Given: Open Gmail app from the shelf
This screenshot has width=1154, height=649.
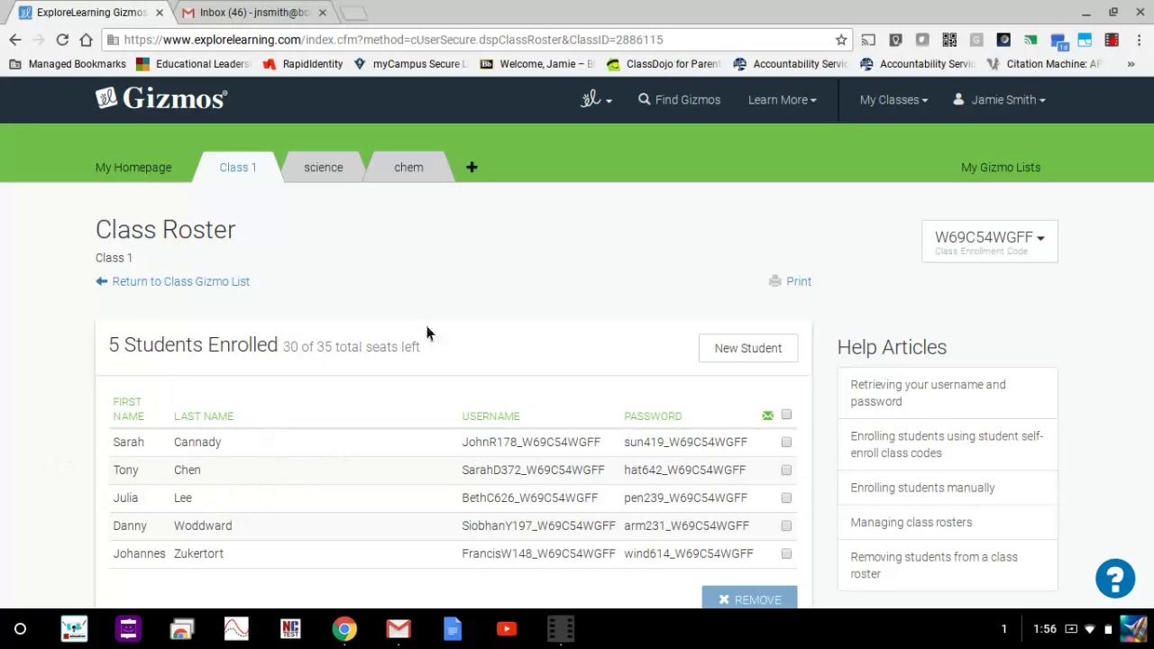Looking at the screenshot, I should [398, 629].
